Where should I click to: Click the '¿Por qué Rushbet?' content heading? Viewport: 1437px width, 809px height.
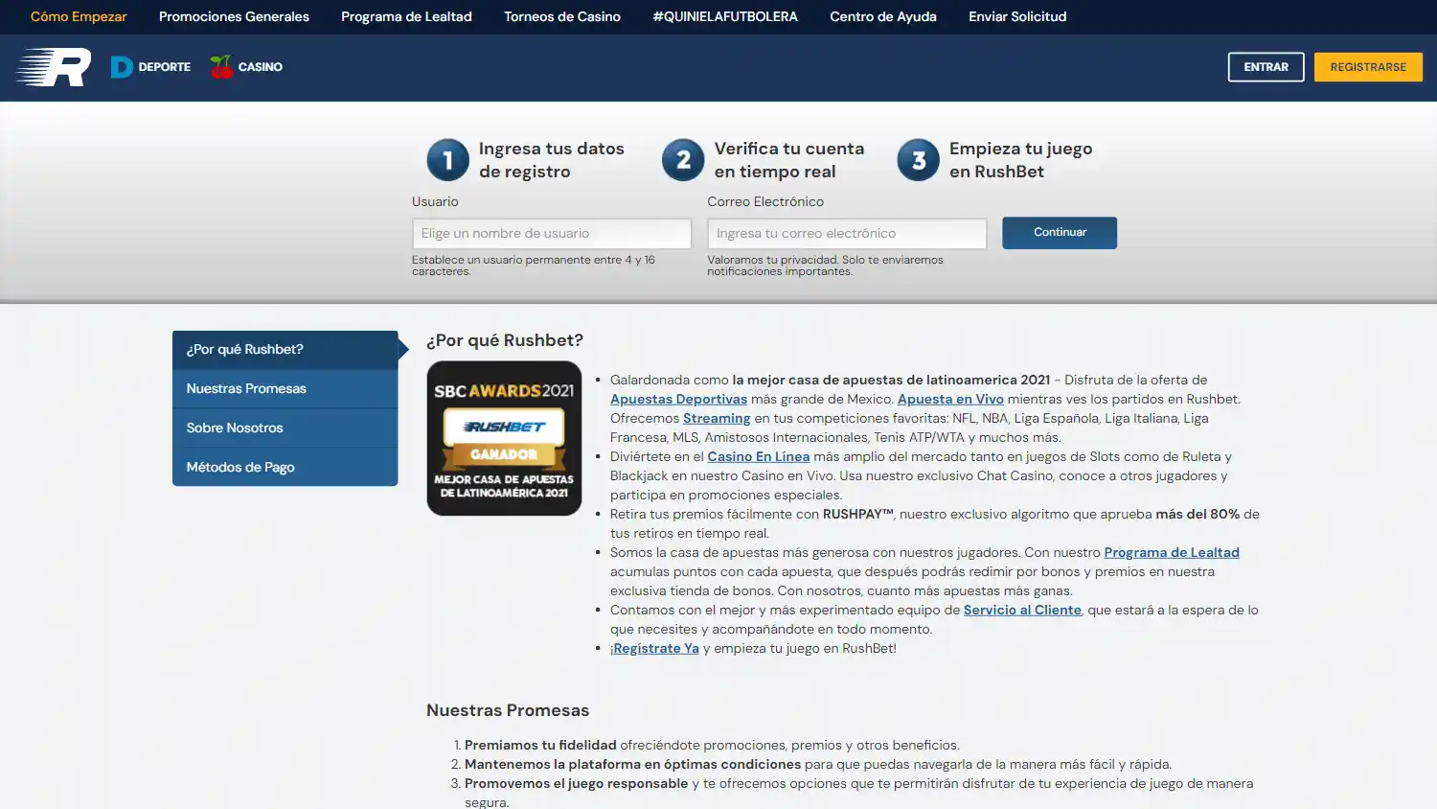click(505, 340)
